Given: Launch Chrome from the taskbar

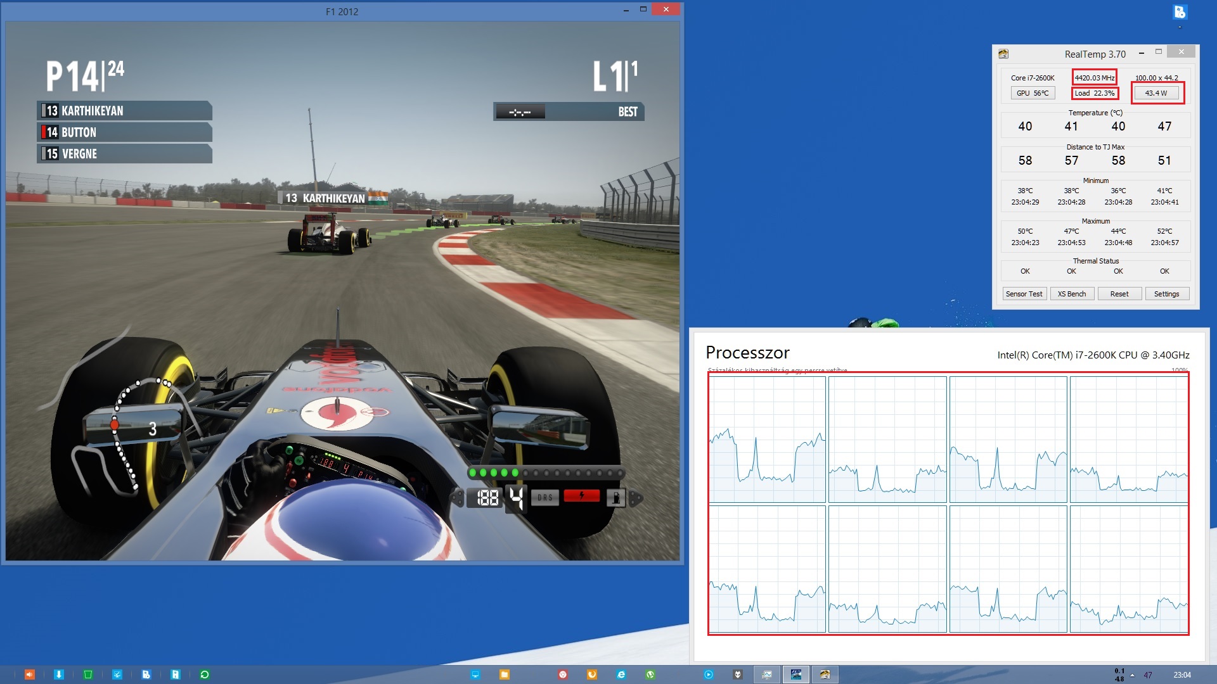Looking at the screenshot, I should 563,674.
